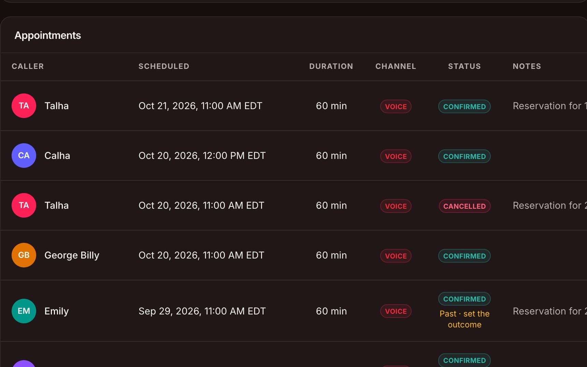Click 'Sep 29, 2026, 11:00 AM EDT'
The image size is (587, 367).
pyautogui.click(x=202, y=311)
